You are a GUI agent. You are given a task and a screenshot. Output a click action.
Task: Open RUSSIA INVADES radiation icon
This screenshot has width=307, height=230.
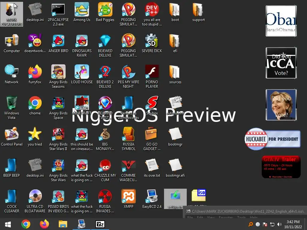[x=105, y=201]
